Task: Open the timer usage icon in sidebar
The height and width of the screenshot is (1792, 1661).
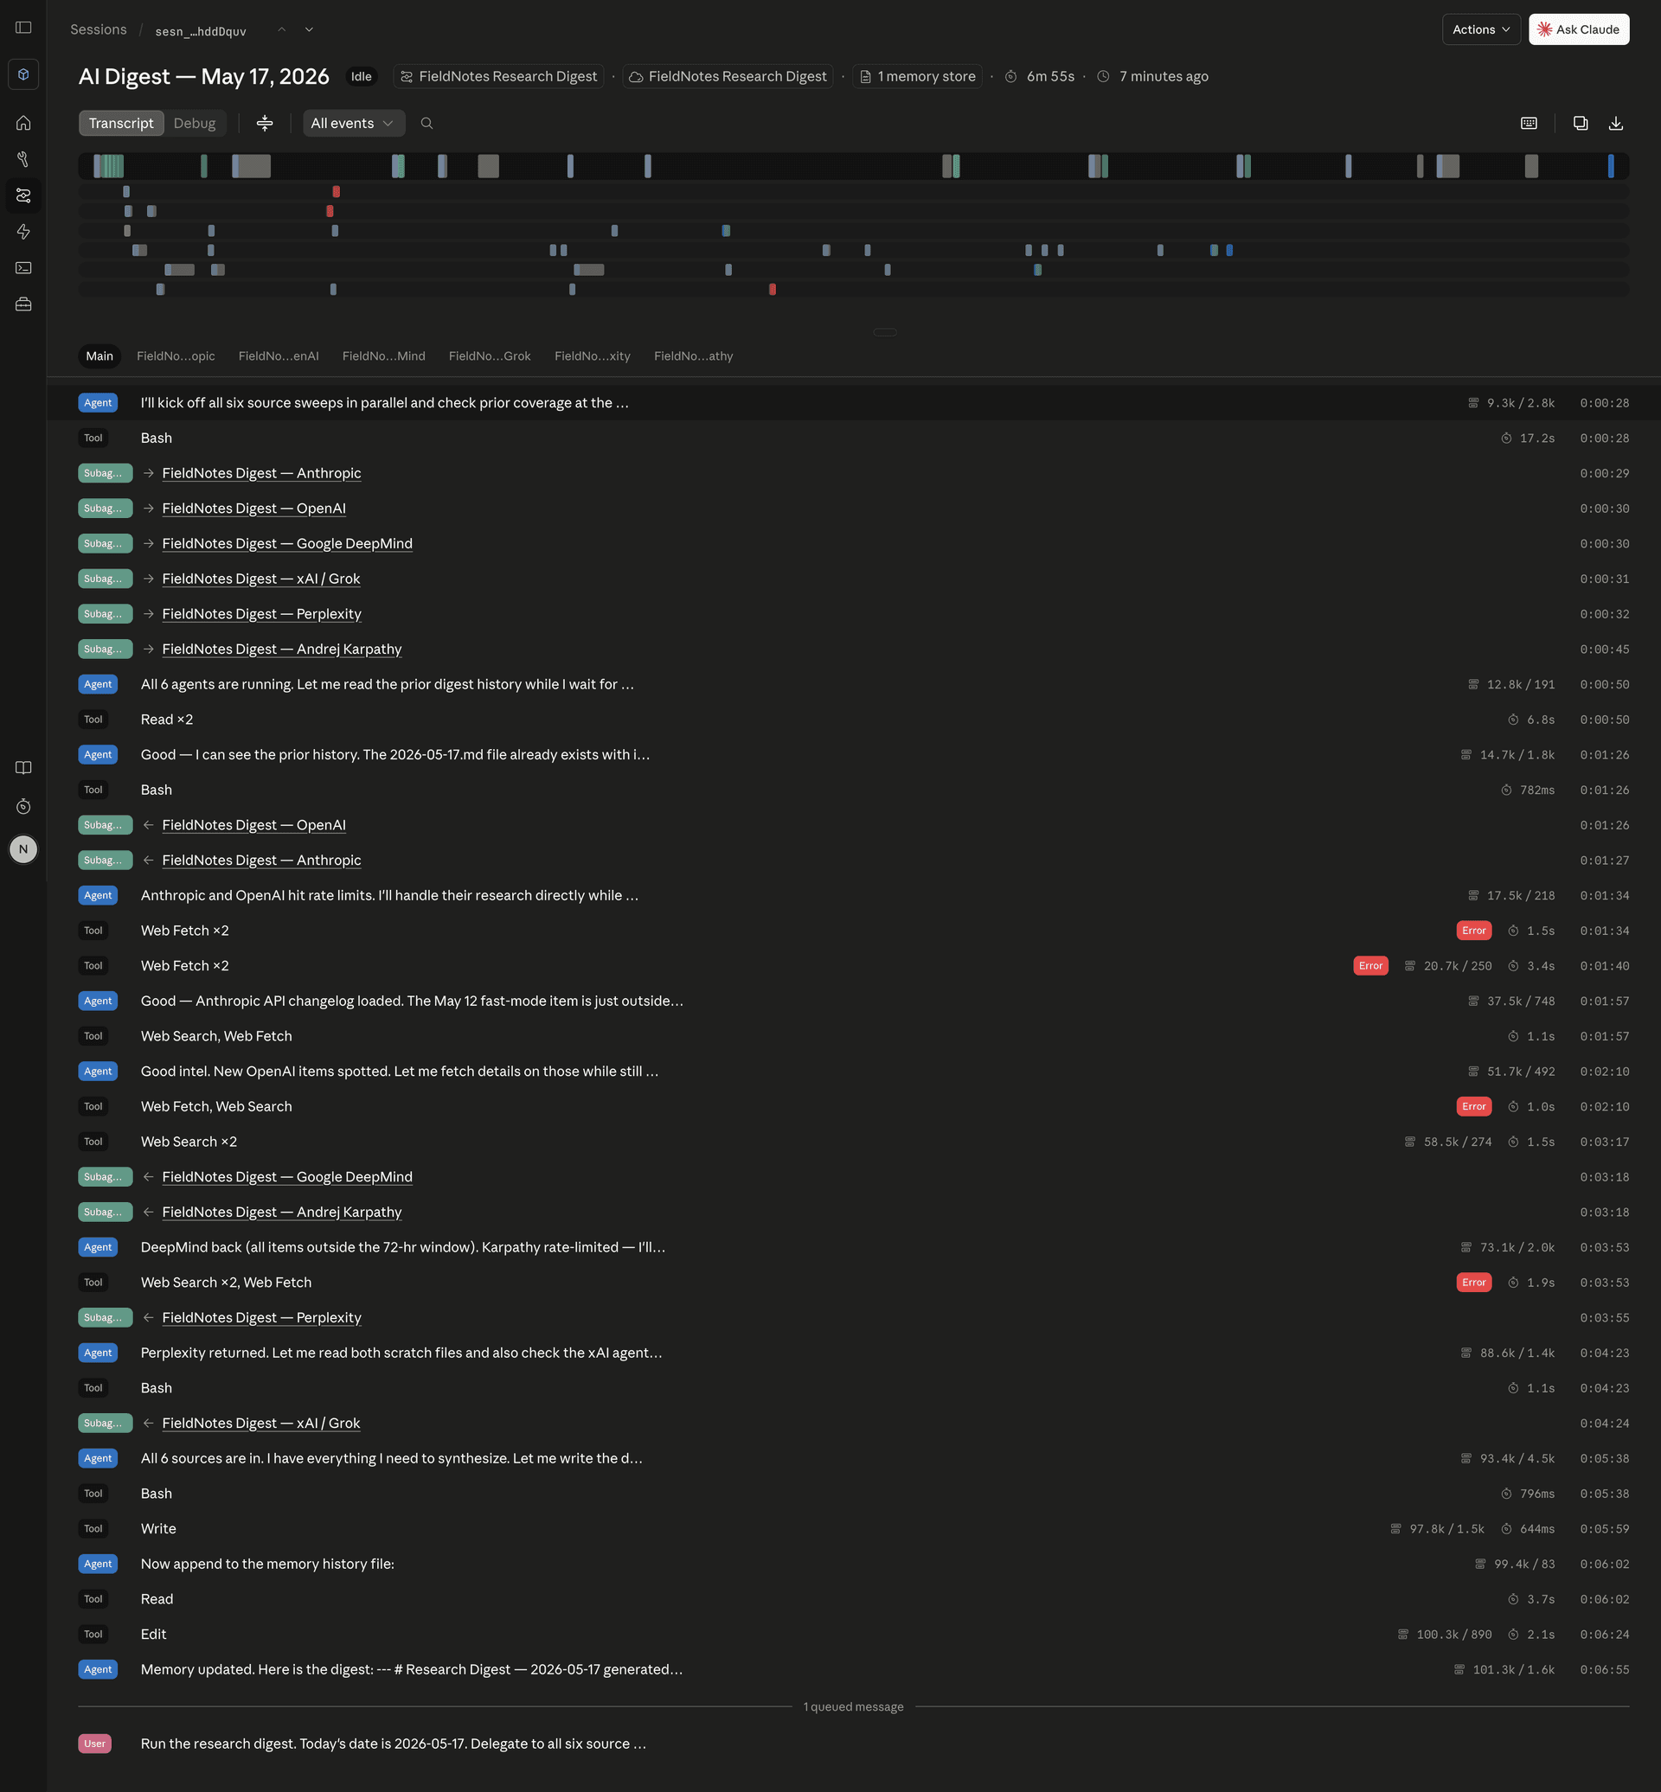Action: coord(23,807)
